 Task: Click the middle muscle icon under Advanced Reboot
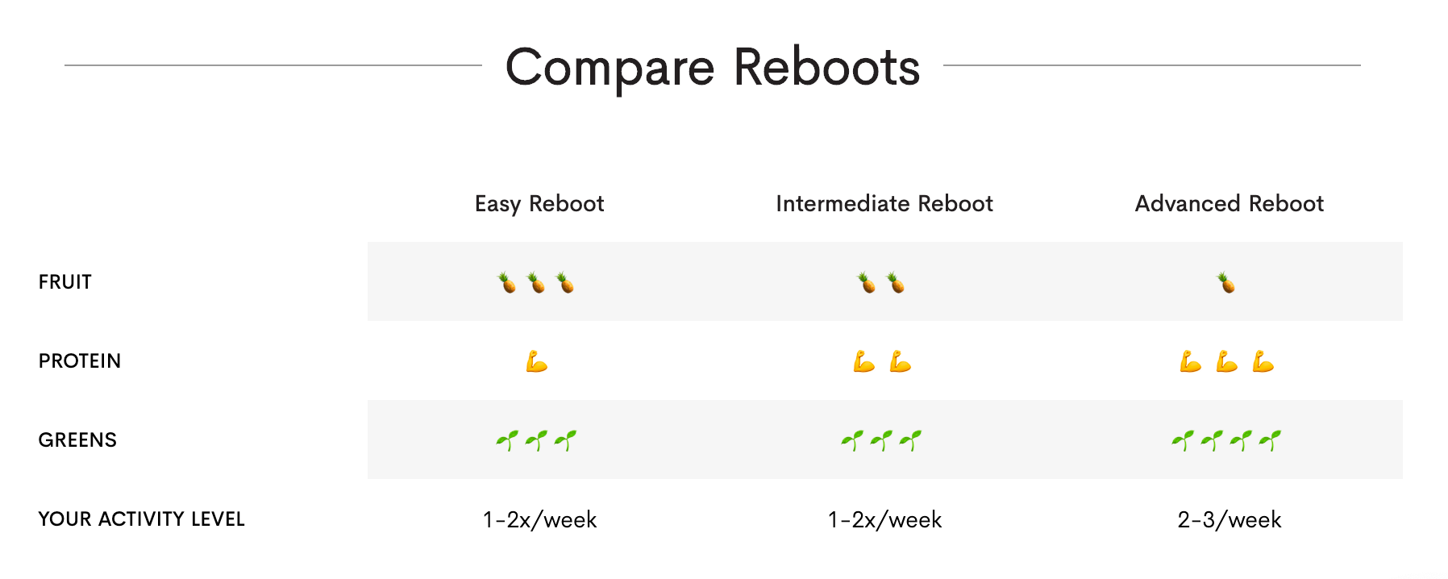(x=1227, y=361)
